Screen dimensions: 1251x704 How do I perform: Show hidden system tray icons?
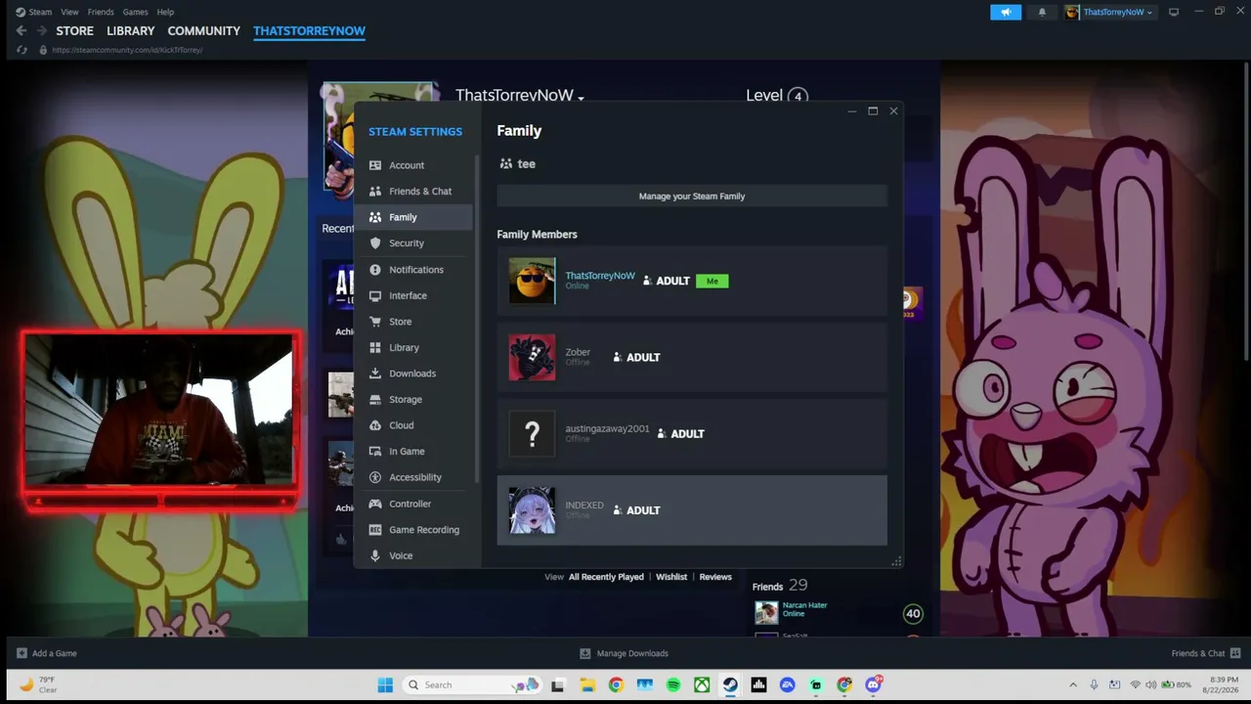coord(1073,684)
